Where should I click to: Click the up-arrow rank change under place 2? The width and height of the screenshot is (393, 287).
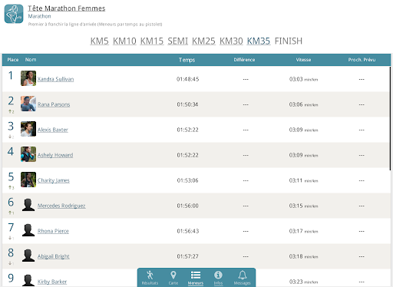(x=11, y=111)
